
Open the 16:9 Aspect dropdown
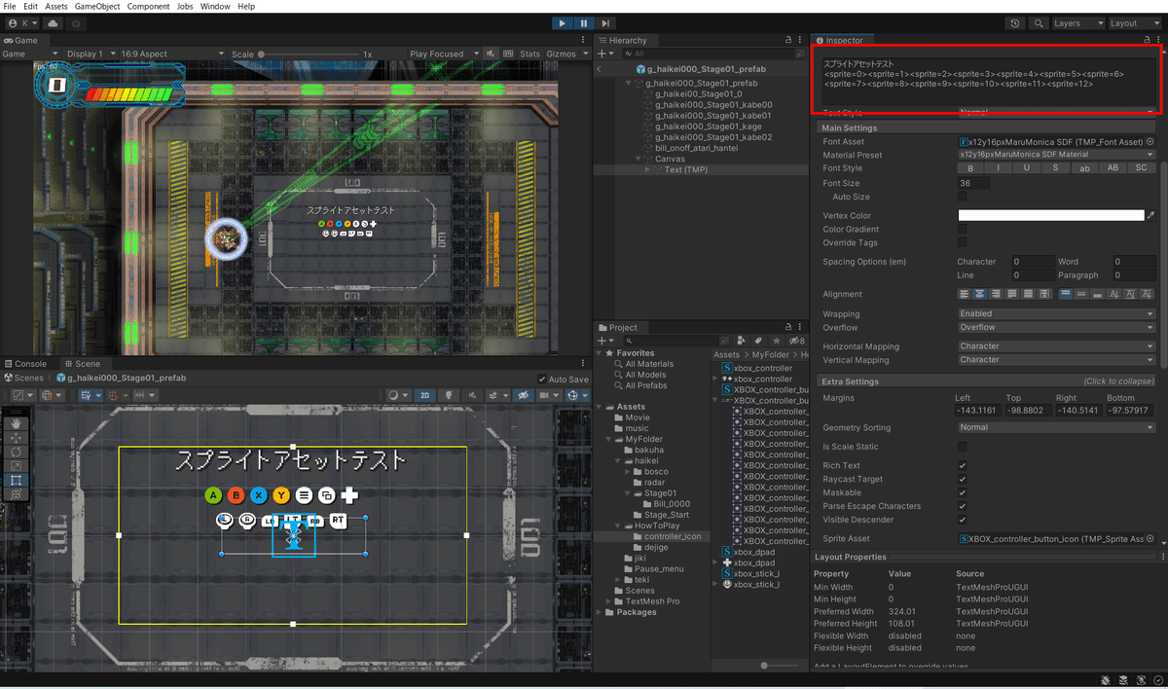(173, 54)
